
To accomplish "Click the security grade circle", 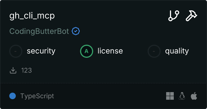I will click(16, 51).
